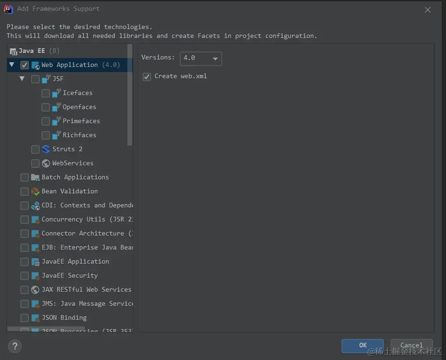
Task: Click the Batch Applications folder icon
Action: [x=35, y=177]
